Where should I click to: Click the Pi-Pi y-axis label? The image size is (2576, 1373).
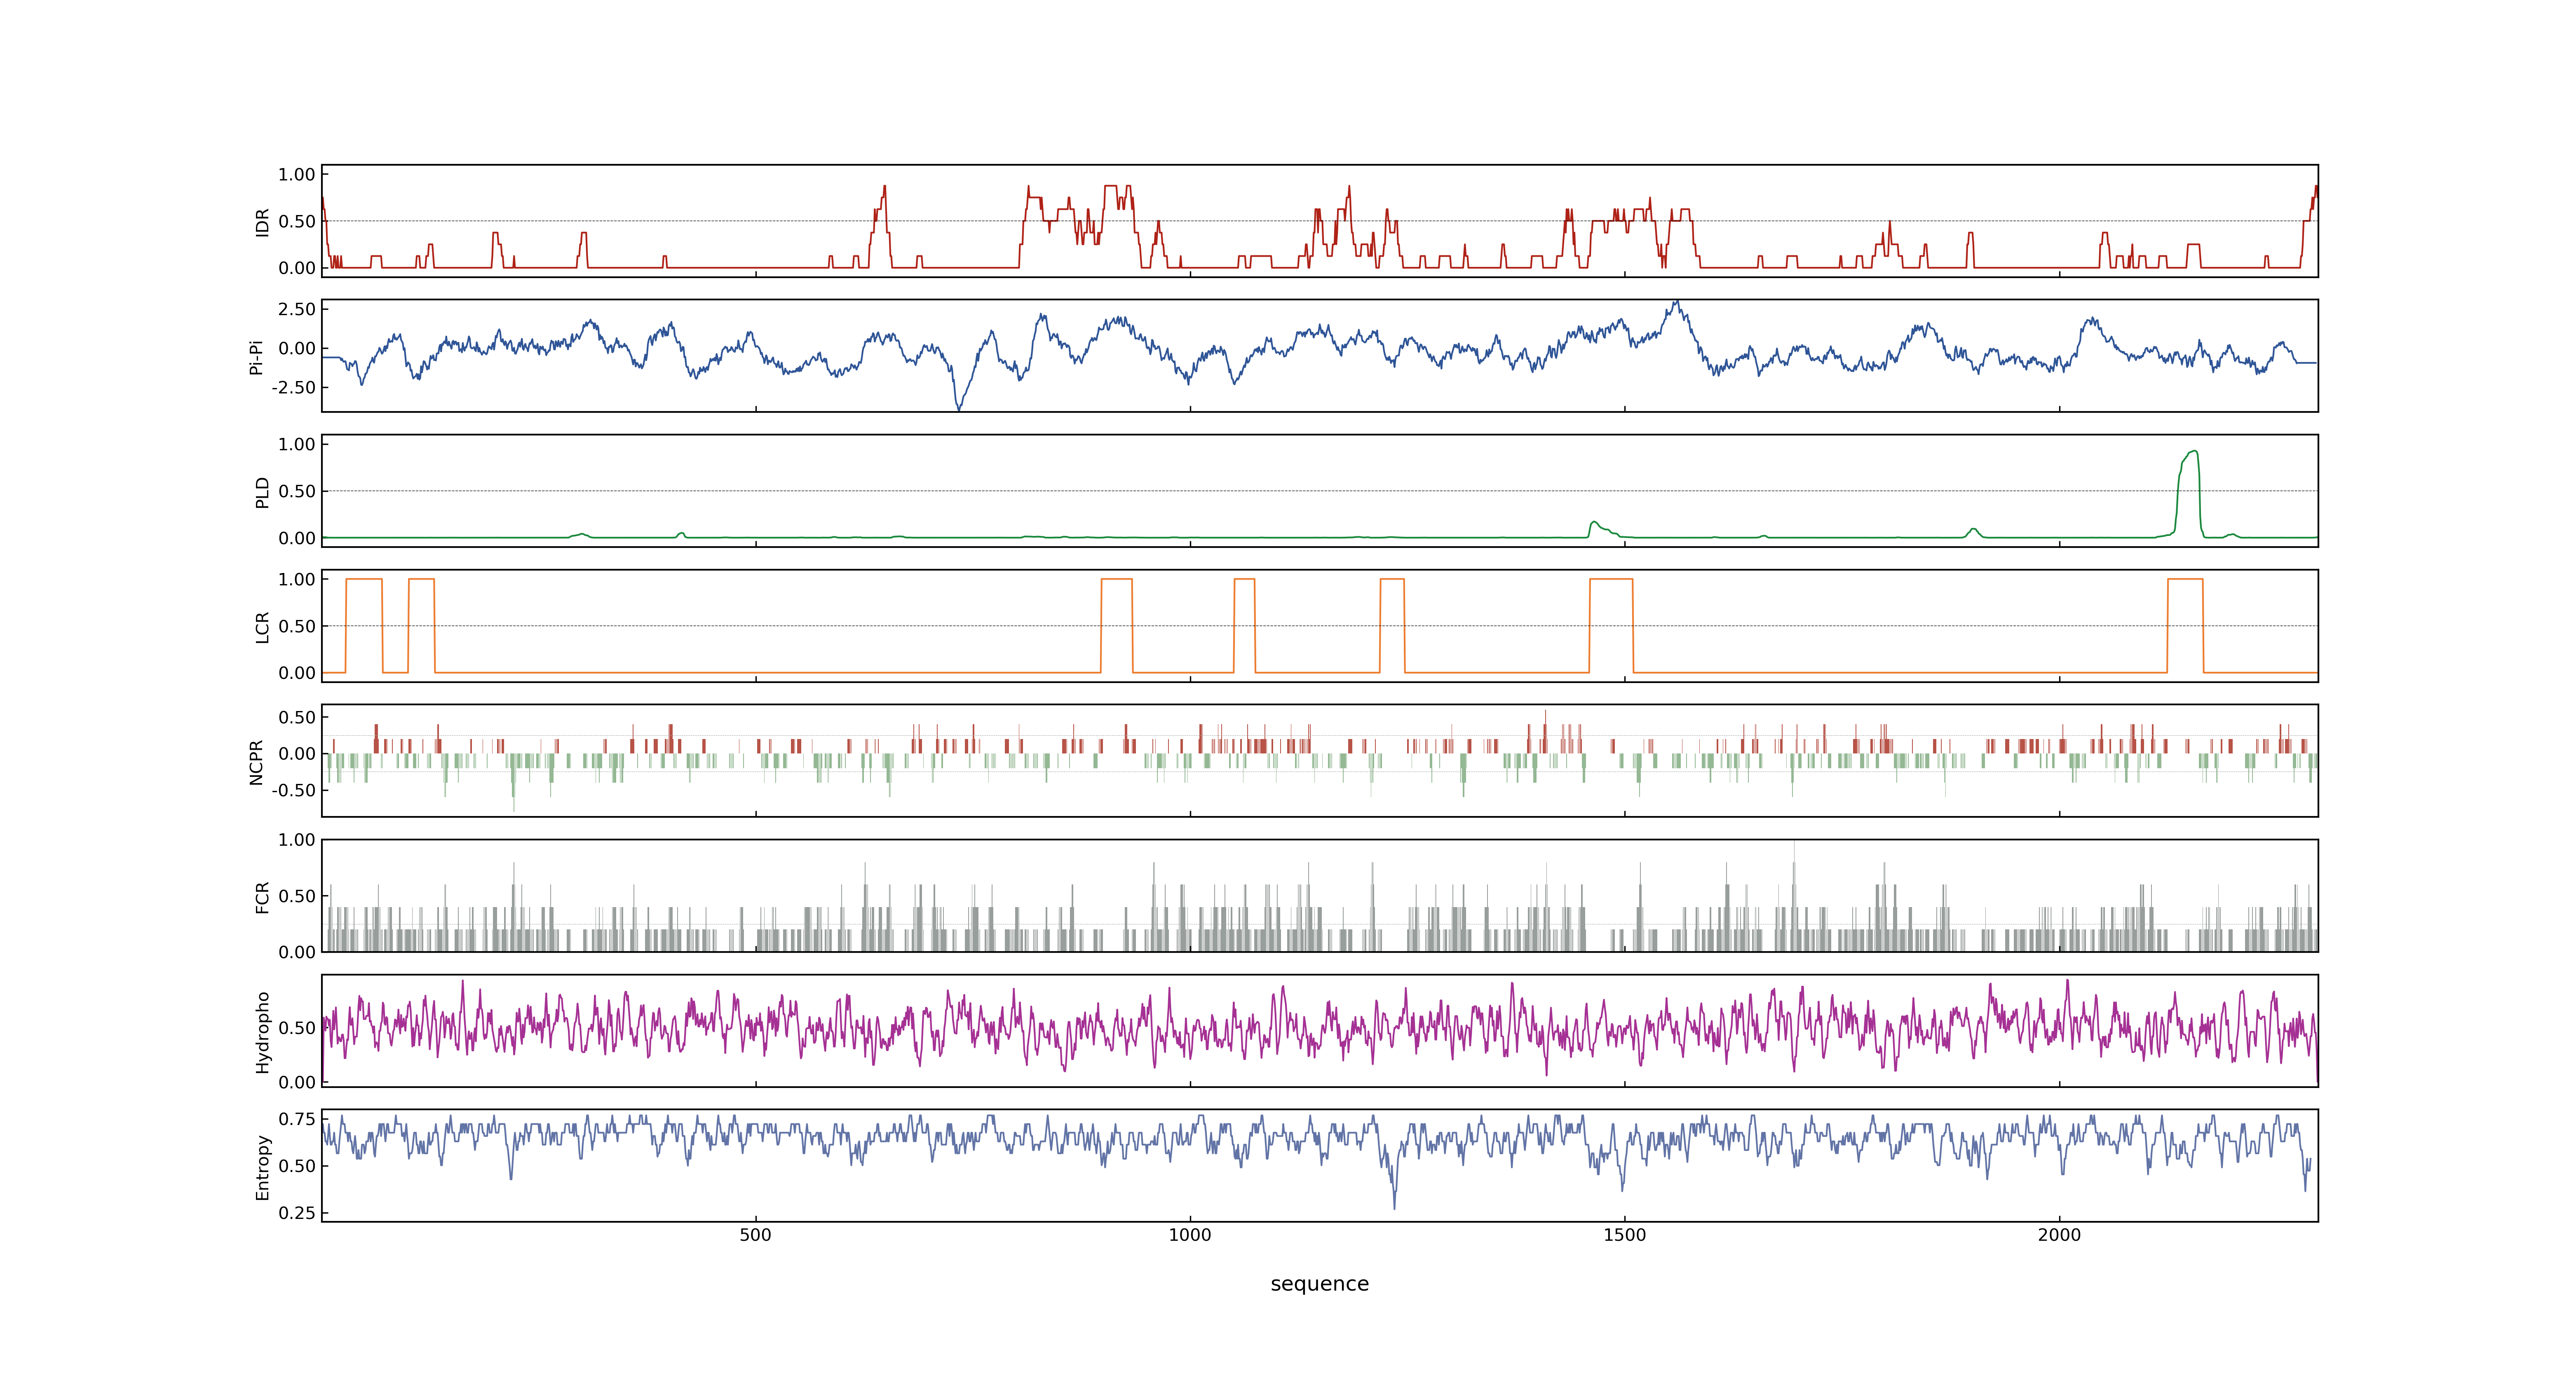pyautogui.click(x=256, y=357)
